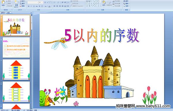Click the castle image on the slide

tap(99, 72)
